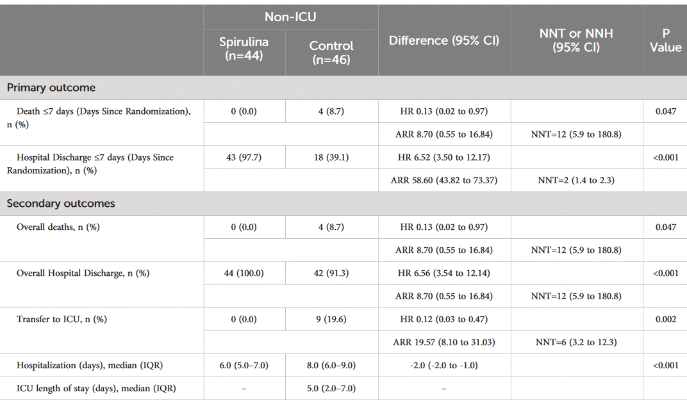The height and width of the screenshot is (404, 687).
Task: Click the "NNT=6 (3.2 to 12.3)" cell
Action: (x=576, y=342)
